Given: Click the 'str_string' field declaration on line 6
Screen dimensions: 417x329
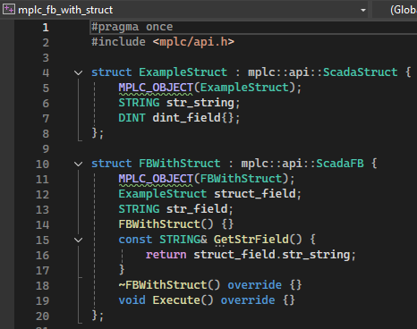Looking at the screenshot, I should pos(200,103).
